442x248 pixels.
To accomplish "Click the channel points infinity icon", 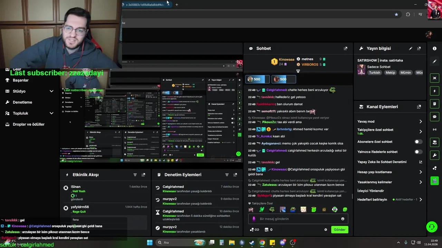I will point(254,230).
